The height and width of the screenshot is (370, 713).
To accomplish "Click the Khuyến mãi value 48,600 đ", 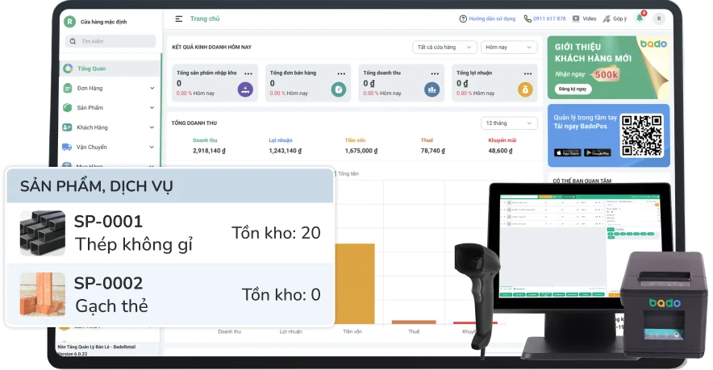I will coord(500,151).
